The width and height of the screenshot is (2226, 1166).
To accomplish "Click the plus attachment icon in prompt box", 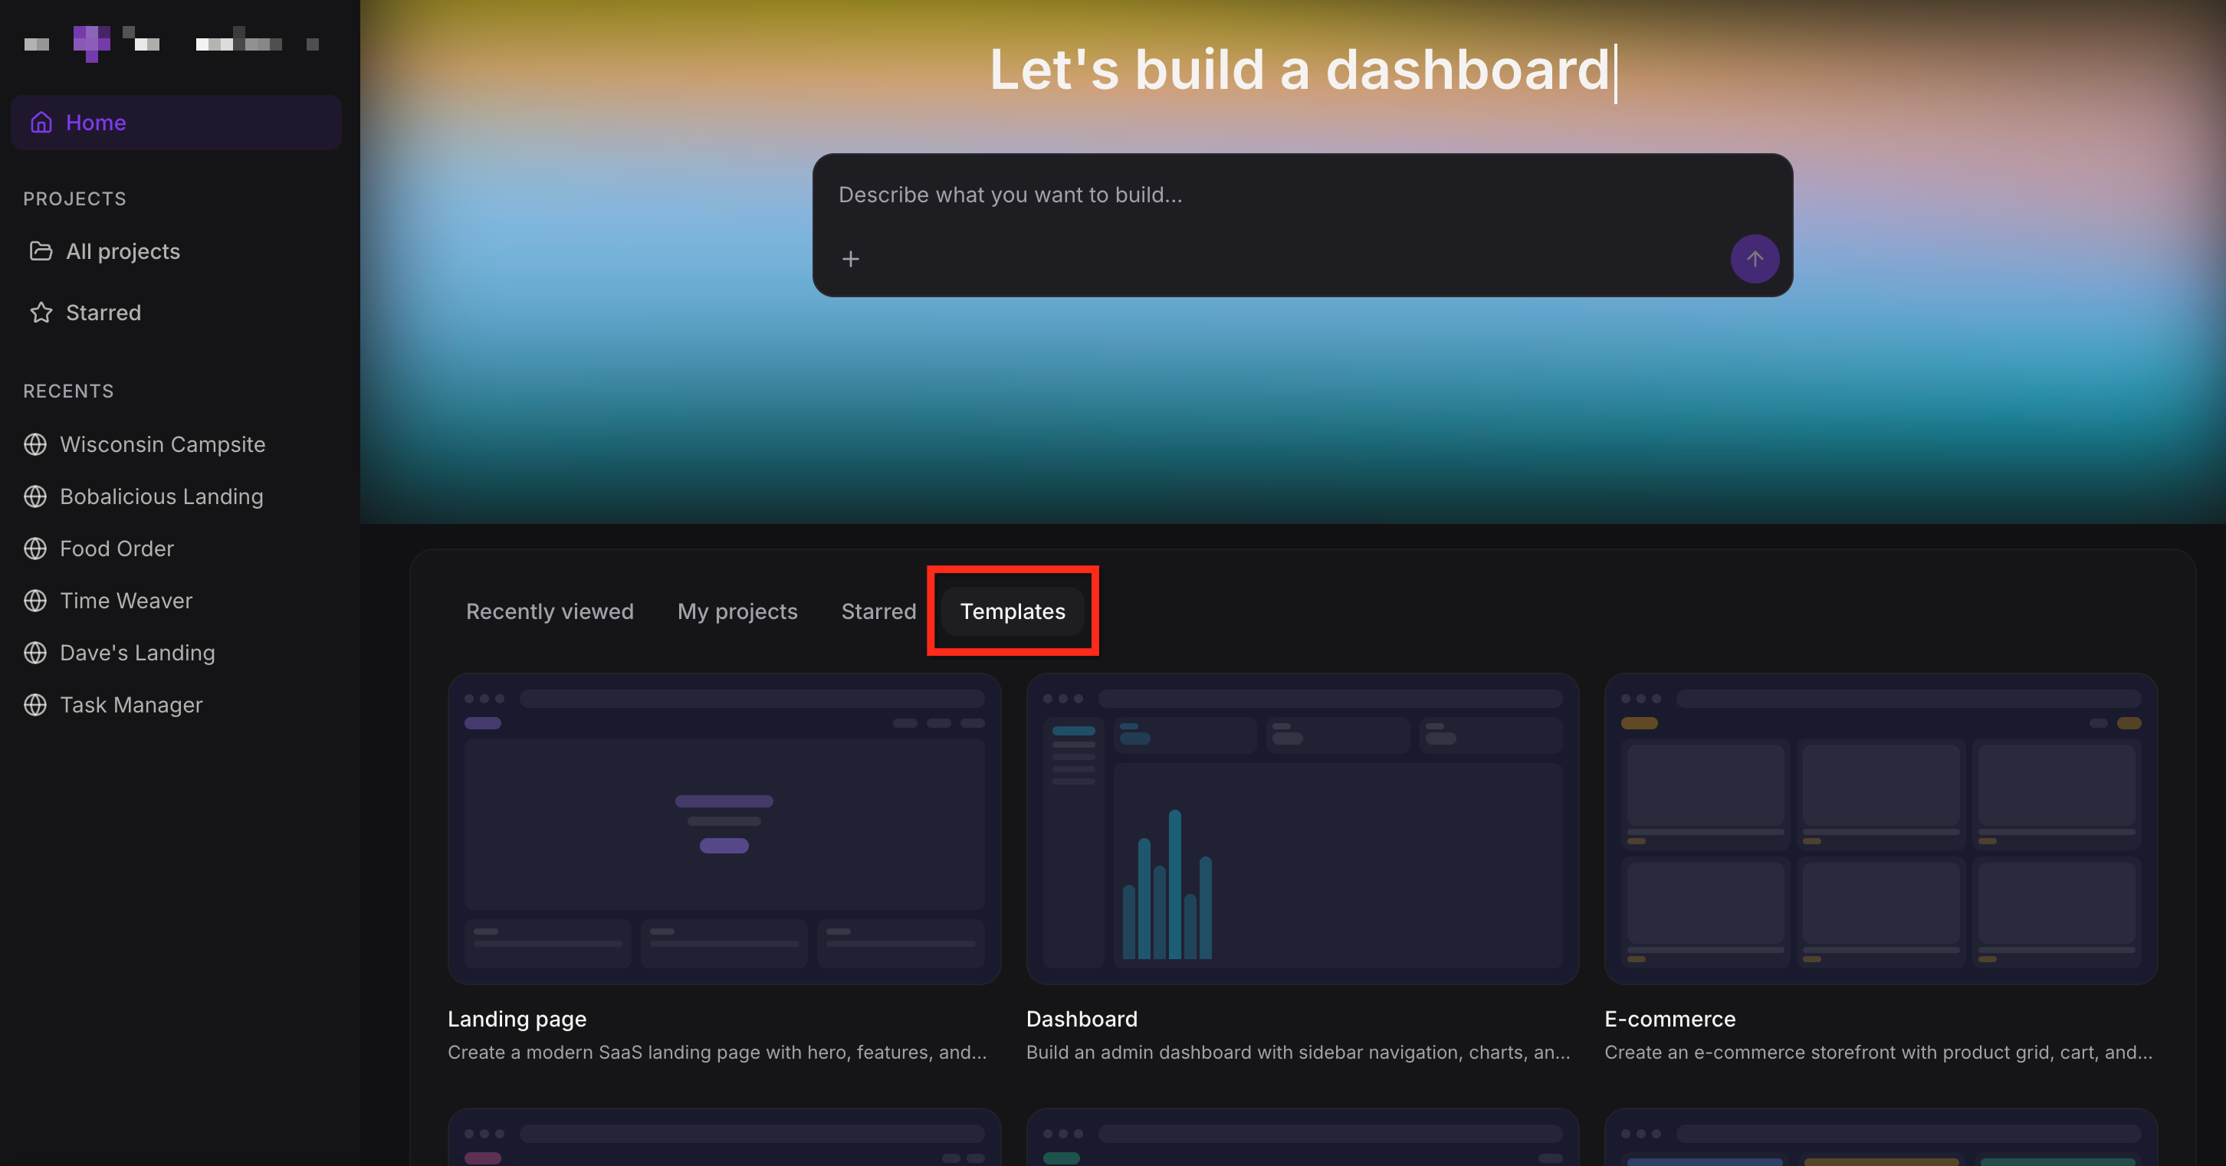I will point(850,259).
